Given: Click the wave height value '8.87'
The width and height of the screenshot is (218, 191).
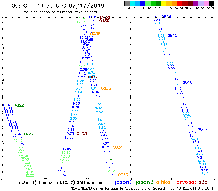Looking at the screenshot, I should pyautogui.click(x=95, y=88).
